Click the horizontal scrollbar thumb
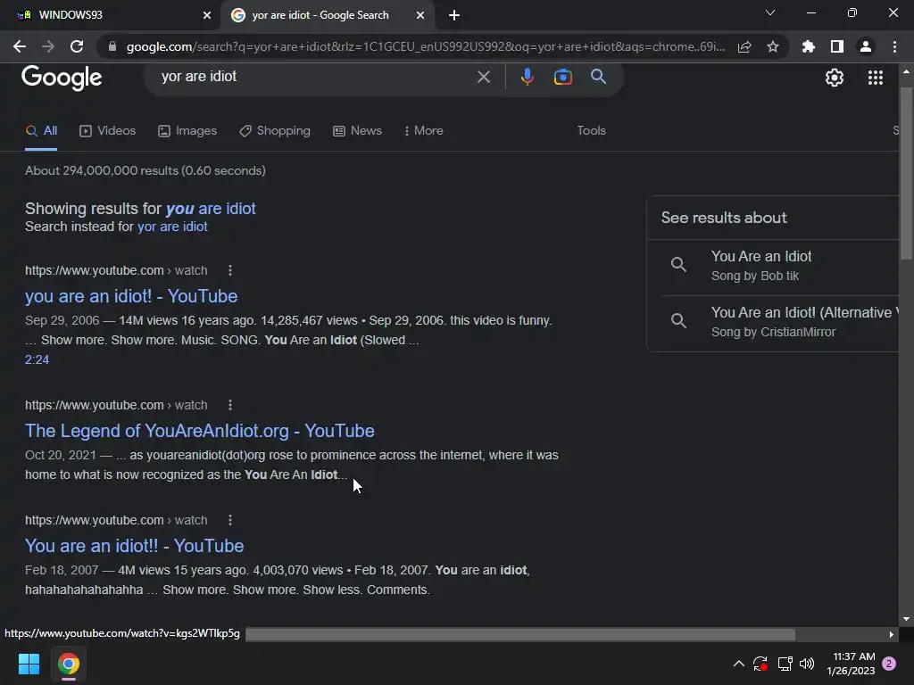Screen dimensions: 914x685 (520, 634)
